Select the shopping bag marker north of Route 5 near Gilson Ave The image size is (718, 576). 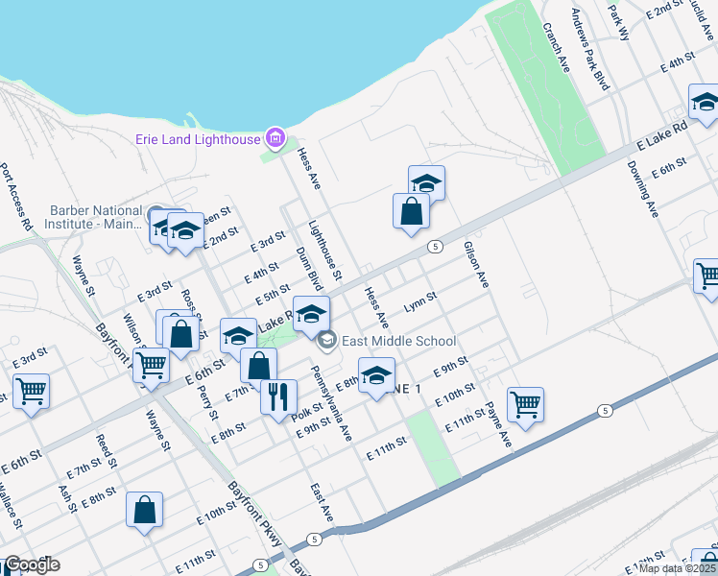pyautogui.click(x=411, y=210)
